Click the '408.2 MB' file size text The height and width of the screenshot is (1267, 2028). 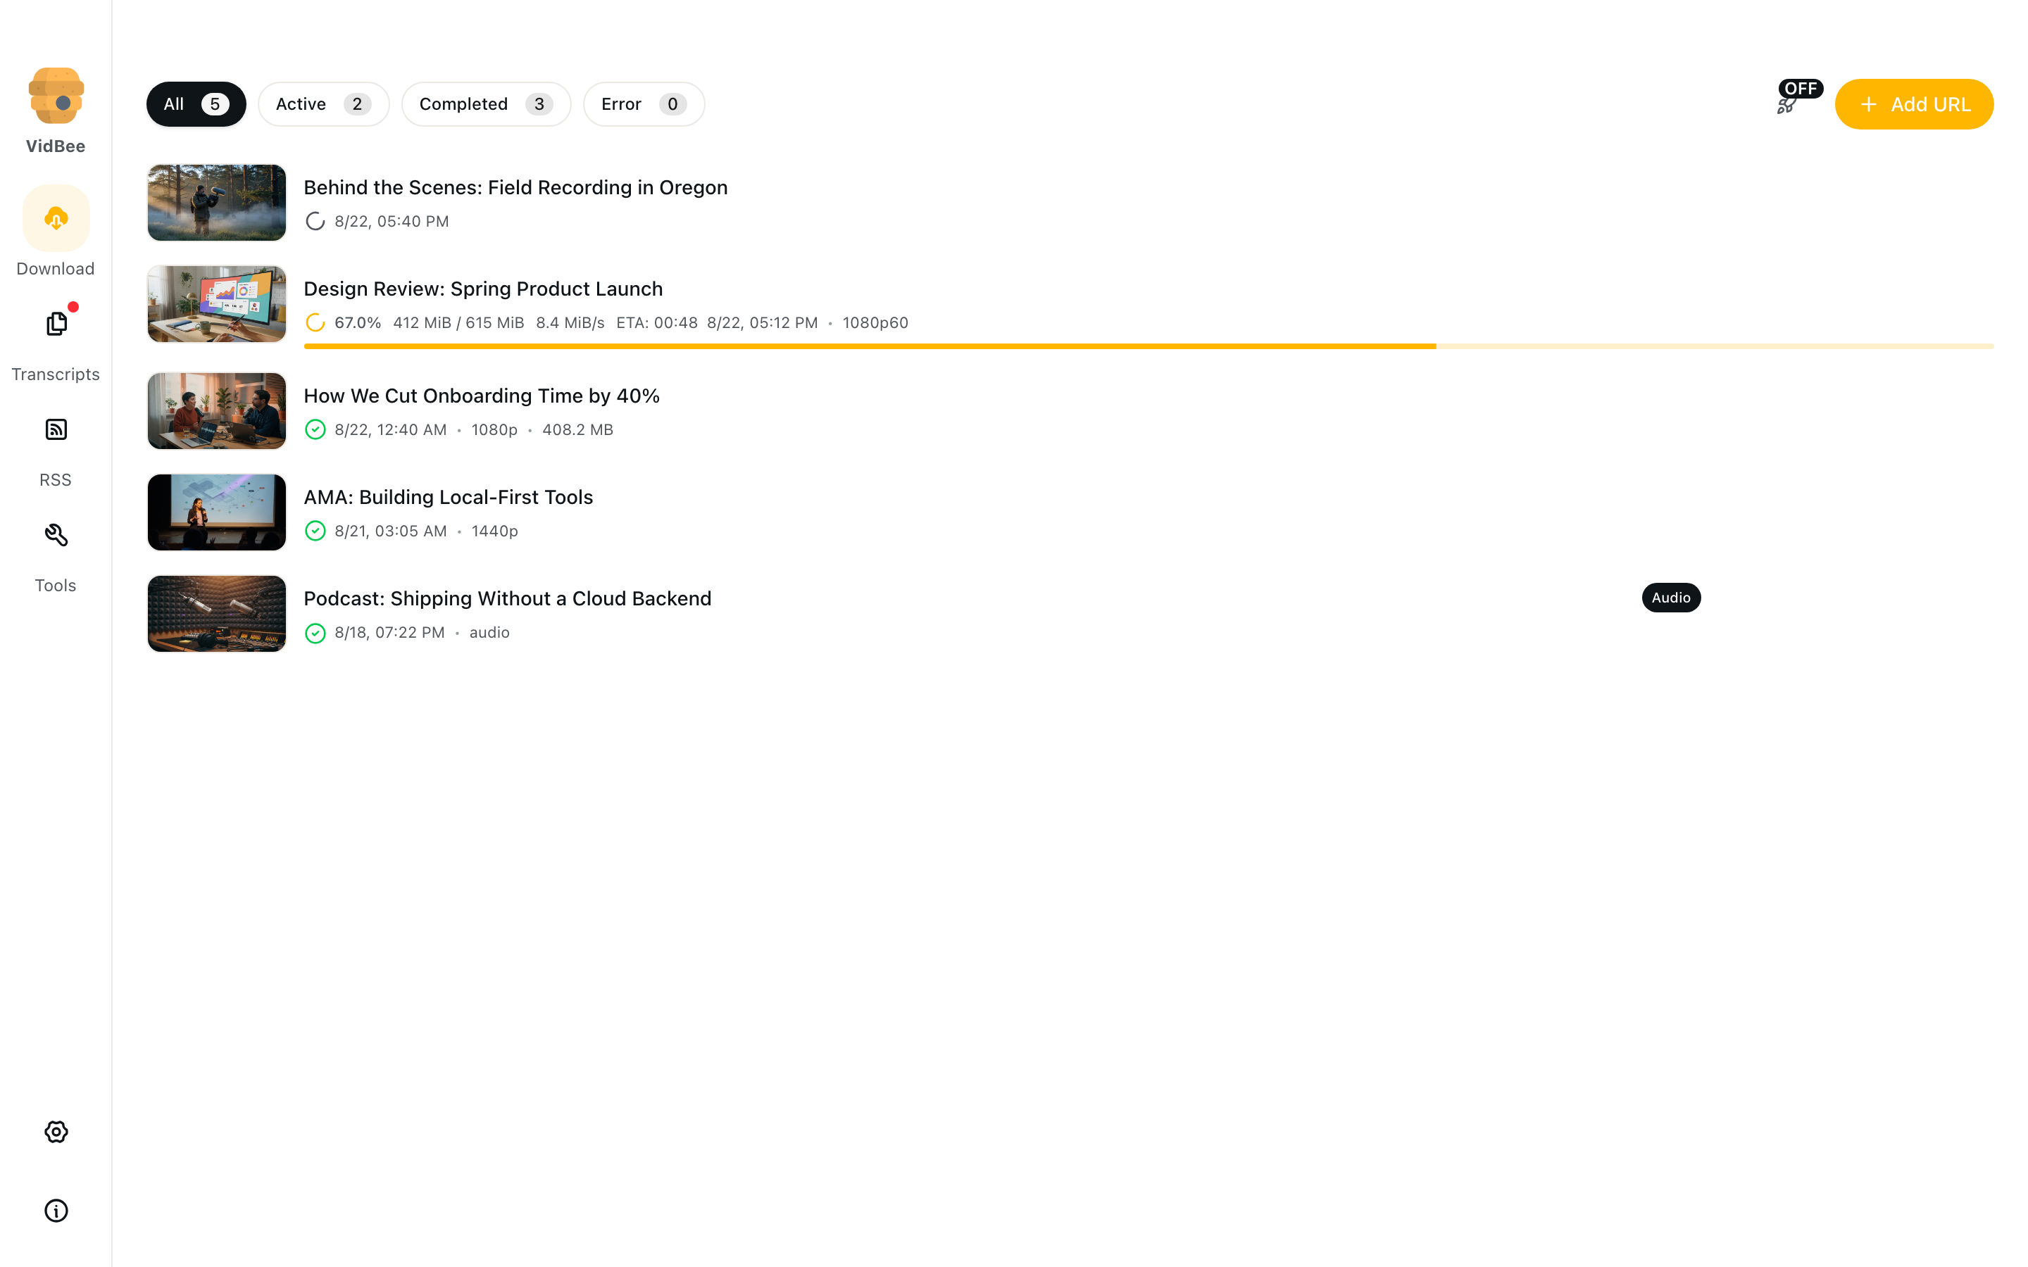577,430
